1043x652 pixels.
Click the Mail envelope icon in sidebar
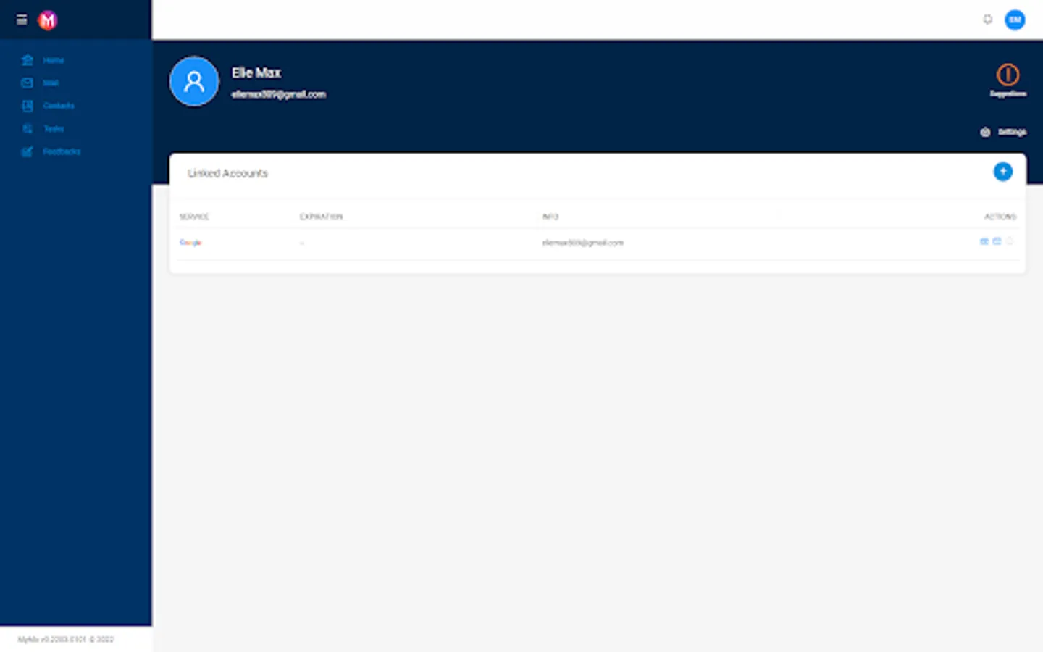click(x=28, y=83)
